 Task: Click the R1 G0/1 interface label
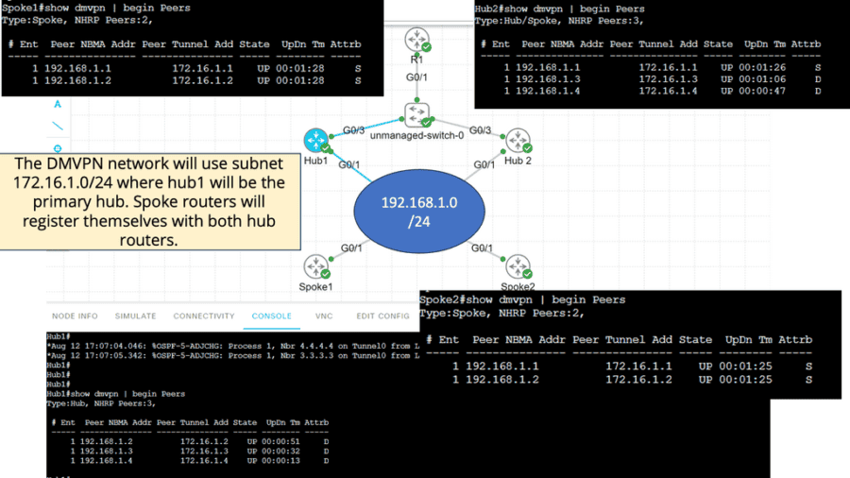(x=416, y=77)
